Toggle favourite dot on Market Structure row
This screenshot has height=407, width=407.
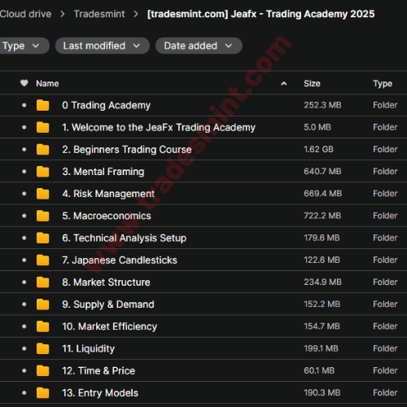pyautogui.click(x=24, y=282)
